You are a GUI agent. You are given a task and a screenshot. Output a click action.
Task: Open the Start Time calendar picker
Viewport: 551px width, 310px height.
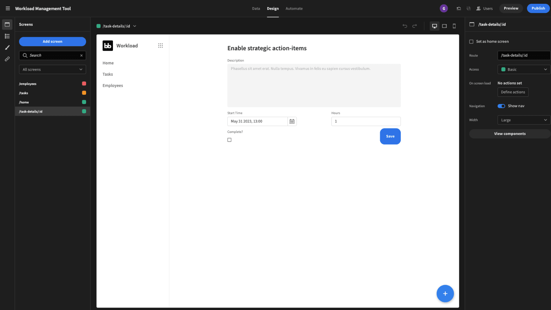[292, 121]
